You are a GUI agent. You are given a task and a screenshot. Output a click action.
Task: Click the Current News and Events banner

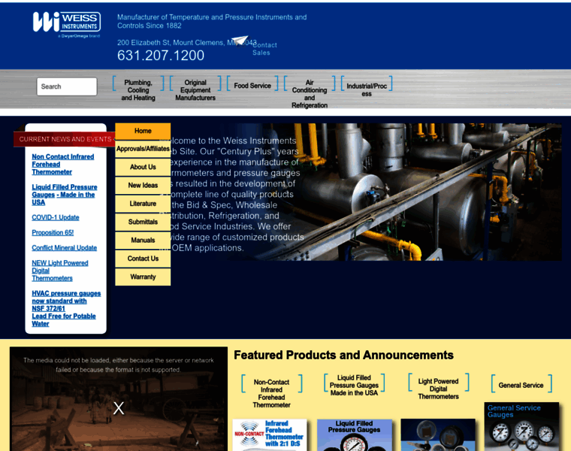pos(65,139)
